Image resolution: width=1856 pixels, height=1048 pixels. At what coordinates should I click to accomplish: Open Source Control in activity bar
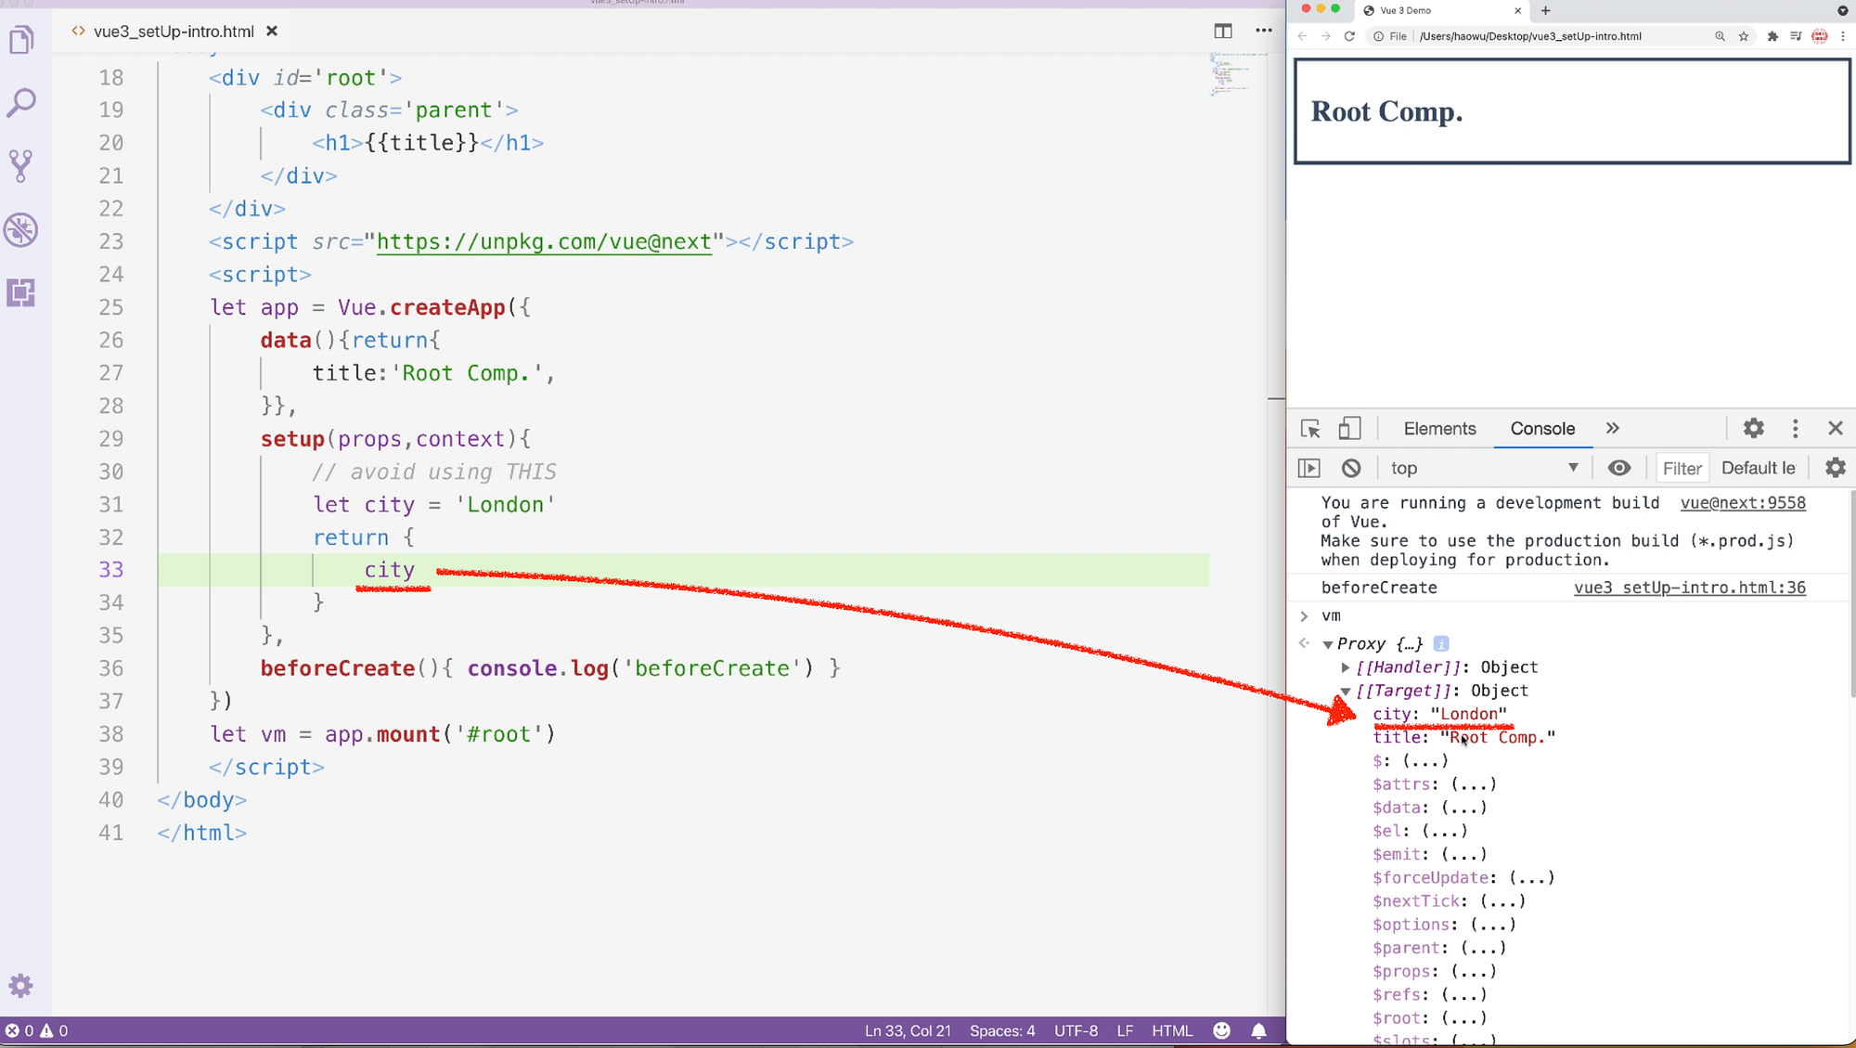click(21, 166)
